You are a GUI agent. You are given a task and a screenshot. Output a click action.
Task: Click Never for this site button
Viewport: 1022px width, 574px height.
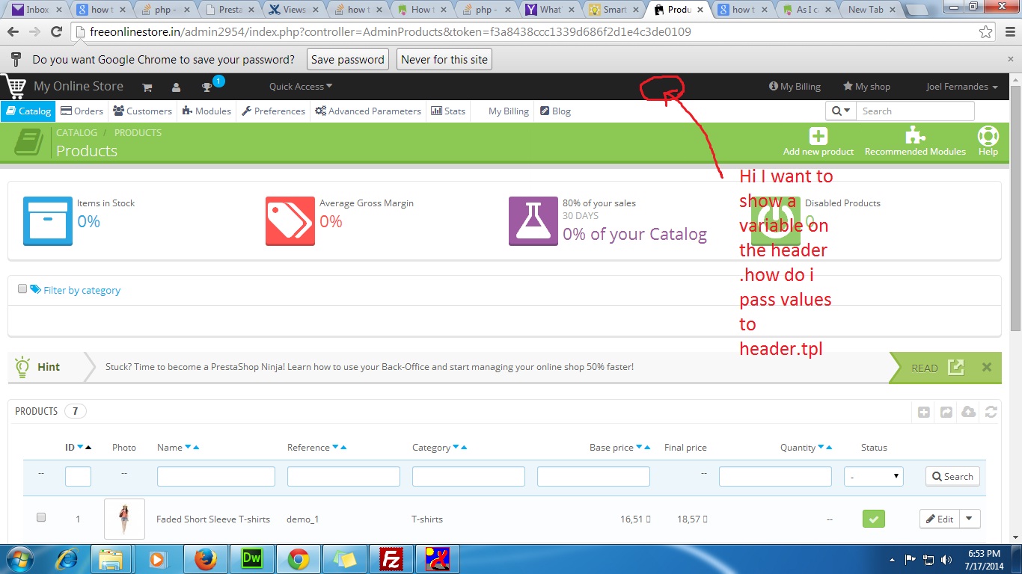tap(444, 60)
